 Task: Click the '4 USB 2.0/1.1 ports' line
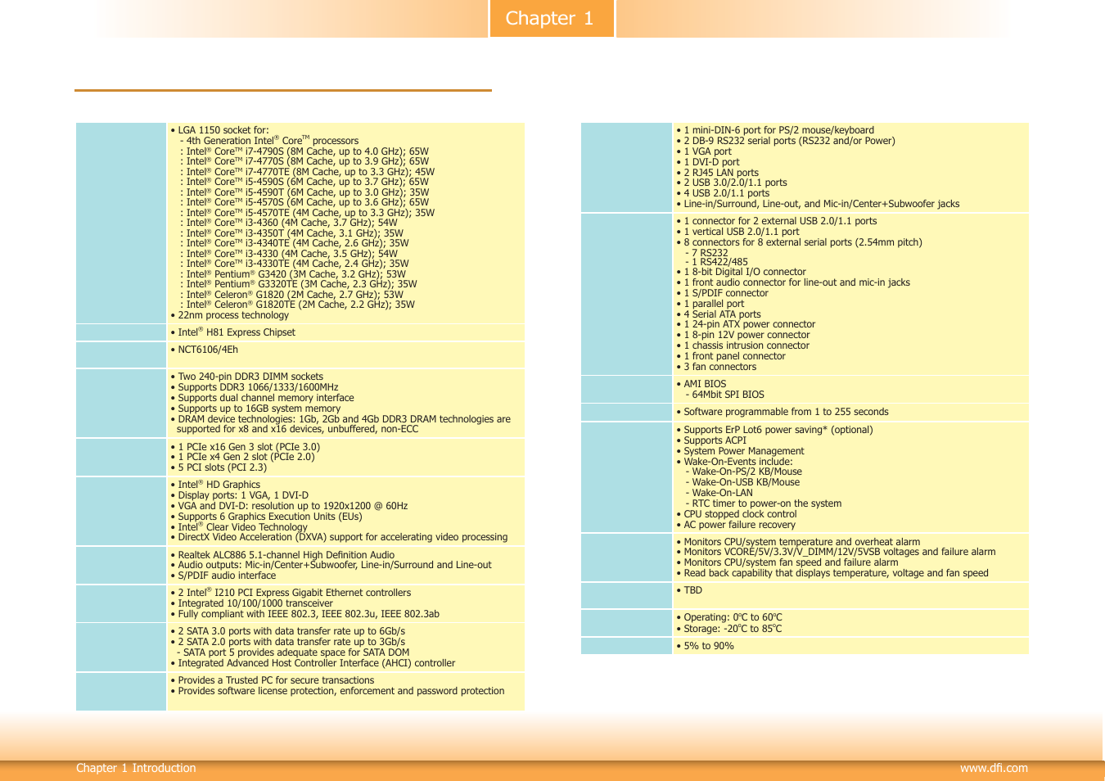point(723,193)
